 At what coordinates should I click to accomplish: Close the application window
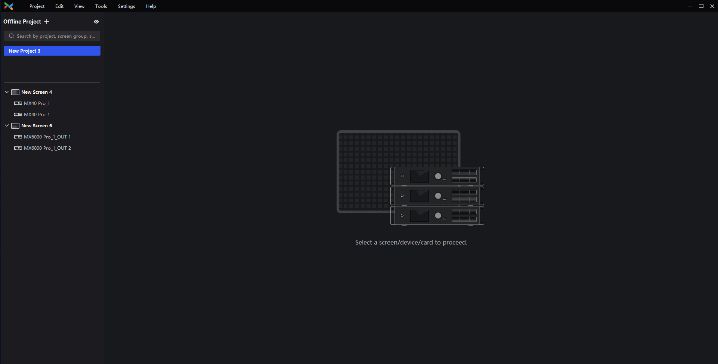pyautogui.click(x=712, y=6)
